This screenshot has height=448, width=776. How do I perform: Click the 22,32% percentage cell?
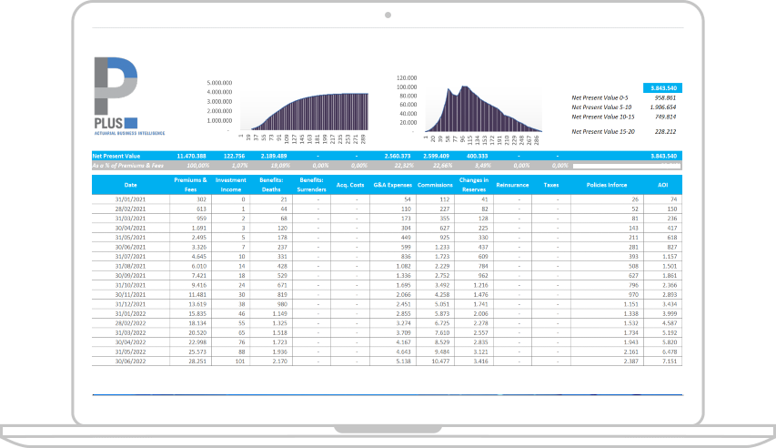[x=404, y=166]
